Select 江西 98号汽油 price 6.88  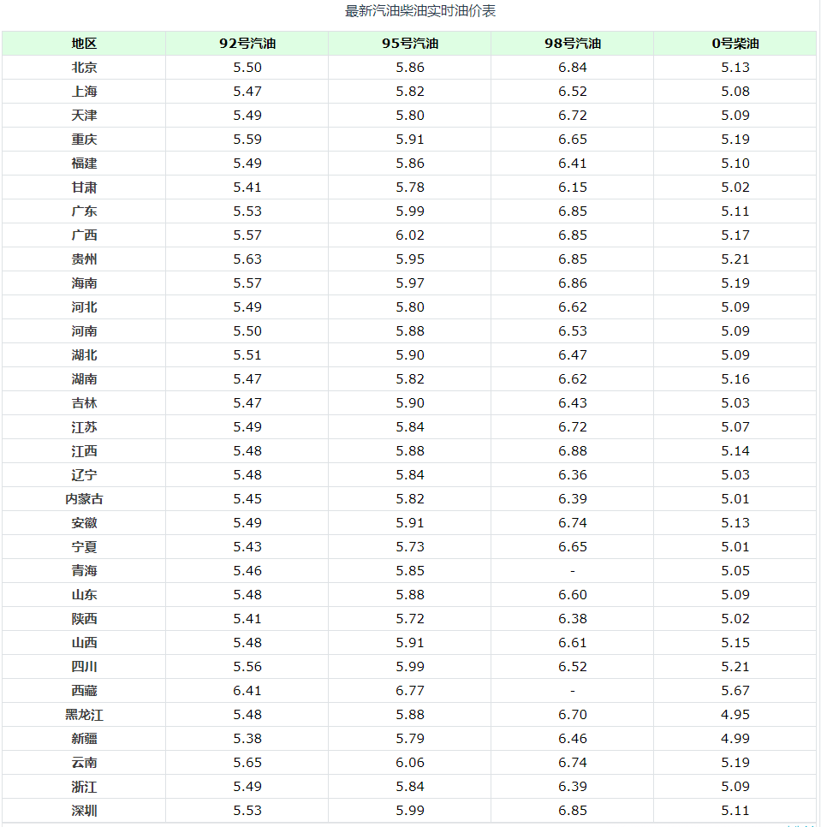pos(573,451)
